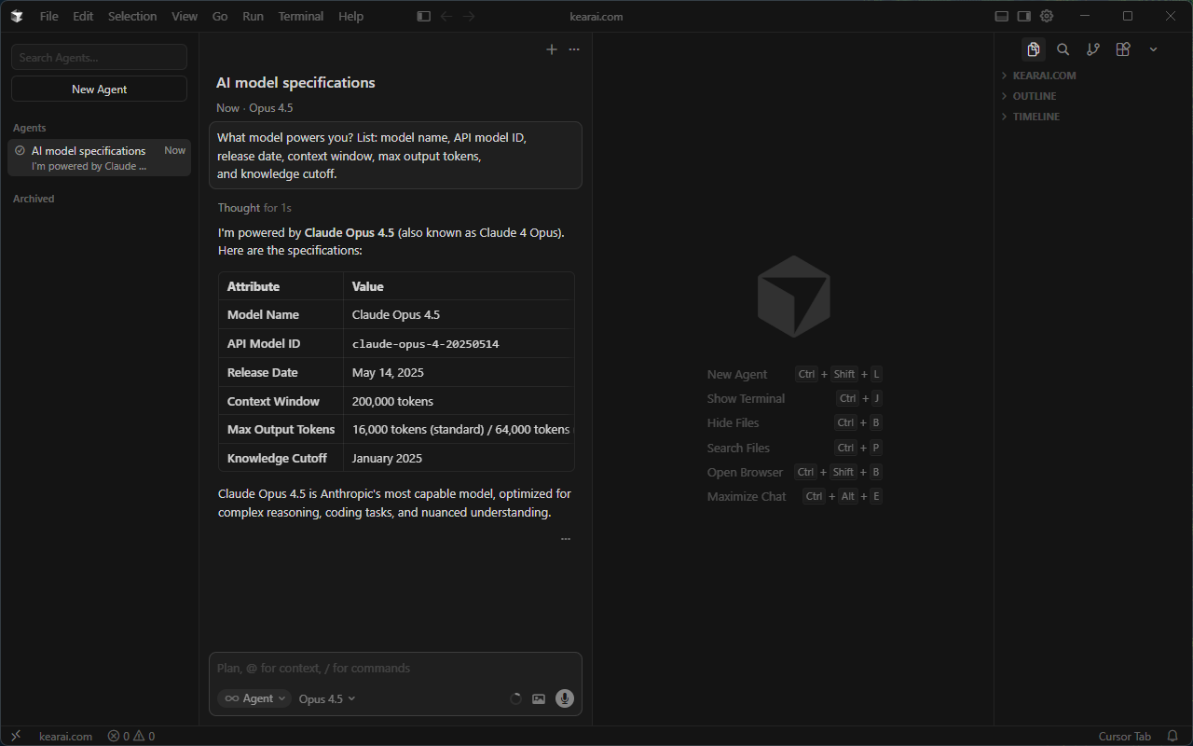Click 'Claude Opus 4.5' in the Model Name row
The height and width of the screenshot is (746, 1193).
[x=396, y=315]
